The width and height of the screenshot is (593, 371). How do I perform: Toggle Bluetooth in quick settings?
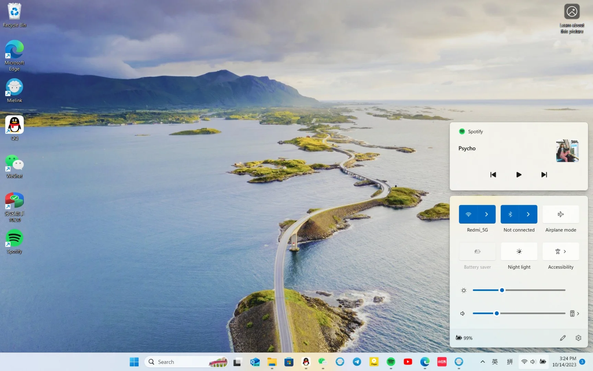point(510,214)
